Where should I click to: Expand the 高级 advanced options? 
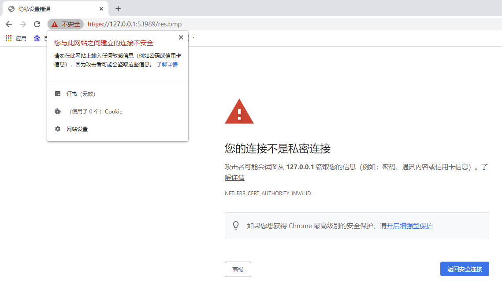click(x=238, y=269)
